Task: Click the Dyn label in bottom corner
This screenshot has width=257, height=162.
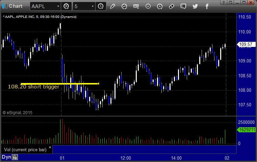Action: coord(6,157)
